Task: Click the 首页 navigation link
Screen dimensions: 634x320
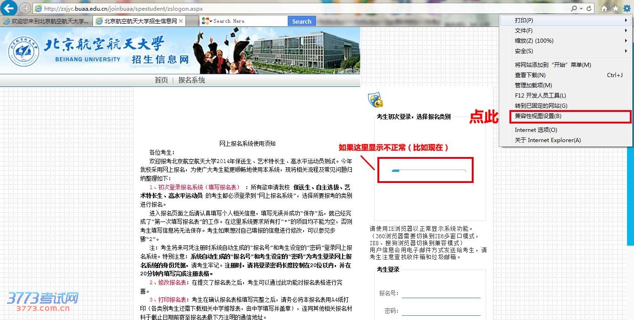Action: [161, 80]
